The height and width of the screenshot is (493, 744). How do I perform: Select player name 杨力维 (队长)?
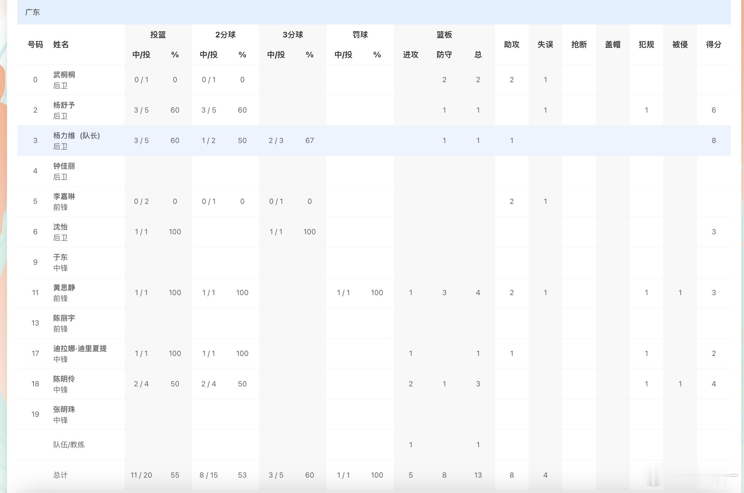click(x=77, y=136)
